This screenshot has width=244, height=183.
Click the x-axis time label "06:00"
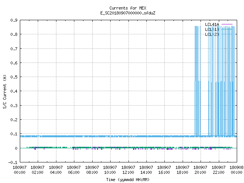(x=74, y=172)
